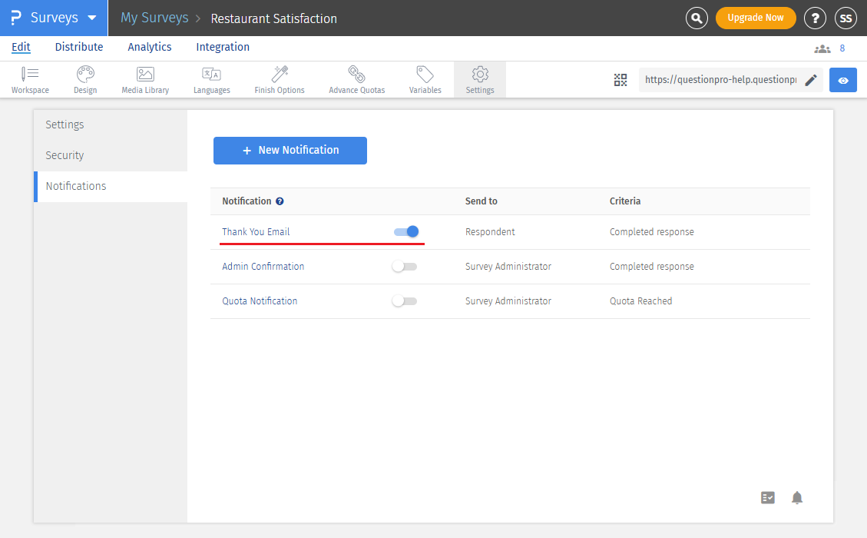This screenshot has height=538, width=867.
Task: Switch to the Distribute tab
Action: pos(79,47)
